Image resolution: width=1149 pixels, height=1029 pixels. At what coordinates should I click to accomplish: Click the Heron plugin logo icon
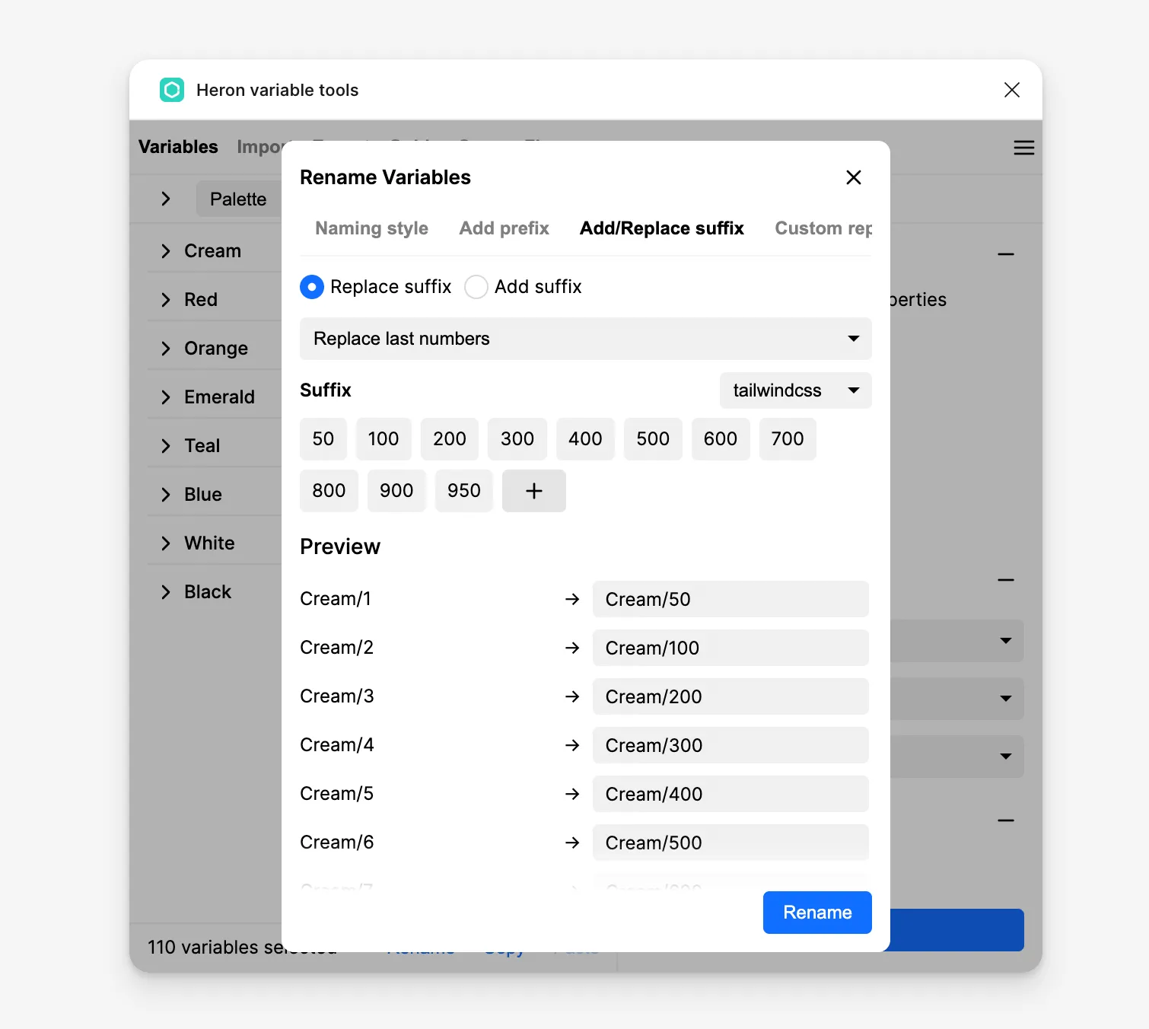172,90
